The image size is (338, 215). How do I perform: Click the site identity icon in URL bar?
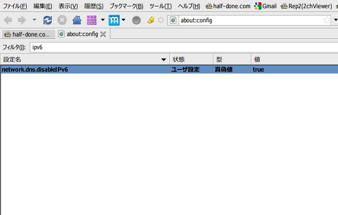pos(173,21)
